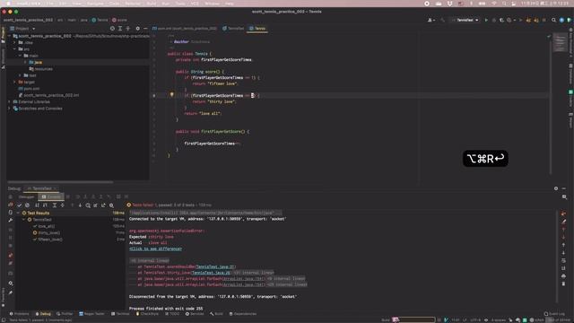574x323 pixels.
Task: Open the Terminal tool window tab
Action: pyautogui.click(x=120, y=314)
